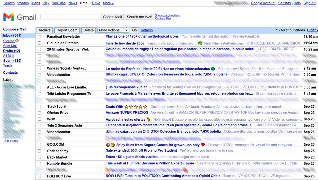Select the Fanatical Newsletter email checkbox
Screen dimensions: 318x180
39,37
